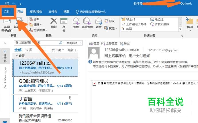This screenshot has height=123, width=198.
Task: Archive the message with 存档
Action: (64, 25)
